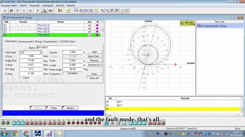The width and height of the screenshot is (245, 137).
Task: Select the Parameters tab
Action: [11, 41]
